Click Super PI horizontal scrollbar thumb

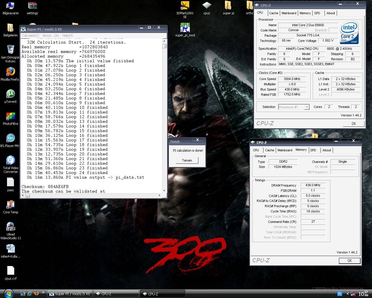click(28, 196)
